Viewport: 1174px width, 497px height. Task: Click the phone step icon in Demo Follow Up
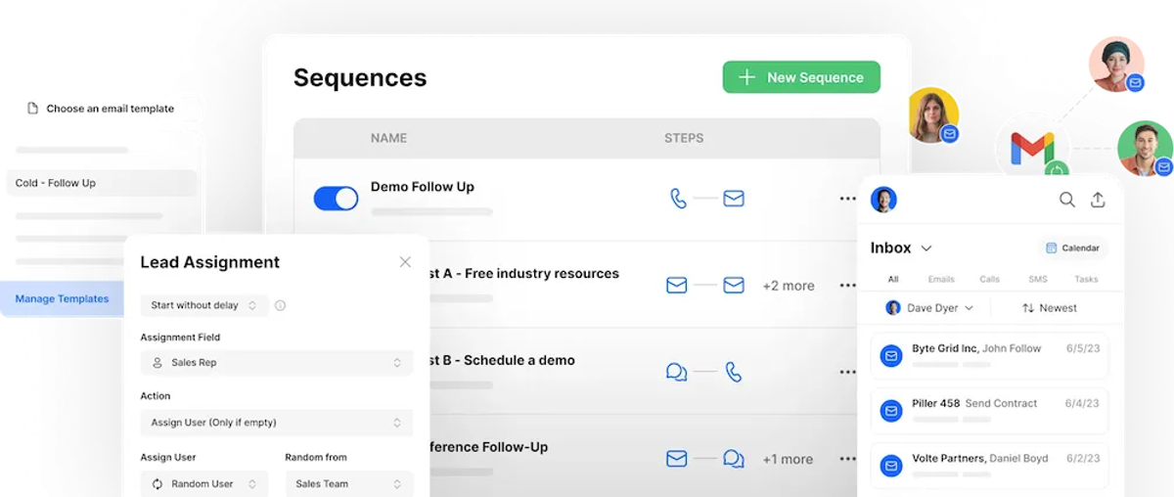[x=678, y=199]
